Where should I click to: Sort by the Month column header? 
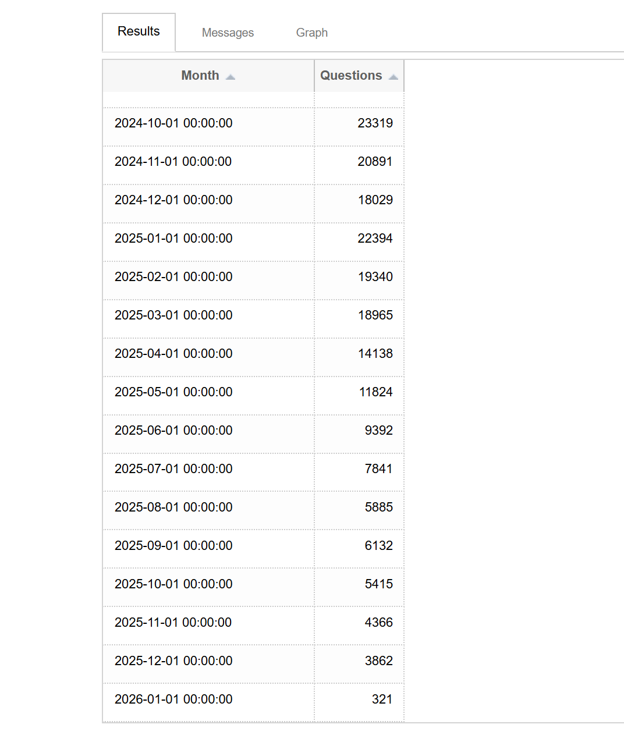pyautogui.click(x=200, y=76)
